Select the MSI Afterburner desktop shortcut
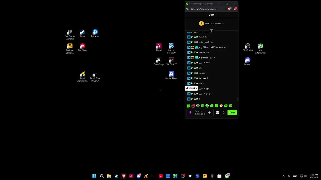Viewport: 321px width, 180px height. (260, 48)
